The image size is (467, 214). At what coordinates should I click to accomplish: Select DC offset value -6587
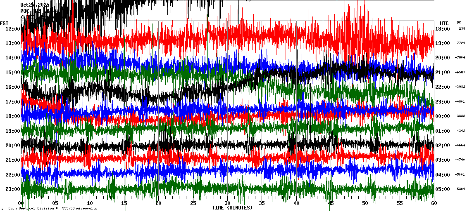coord(460,72)
